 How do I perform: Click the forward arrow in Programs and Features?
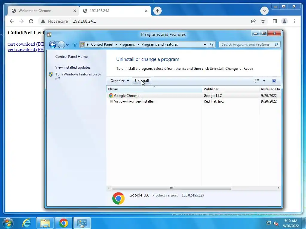tap(61, 45)
